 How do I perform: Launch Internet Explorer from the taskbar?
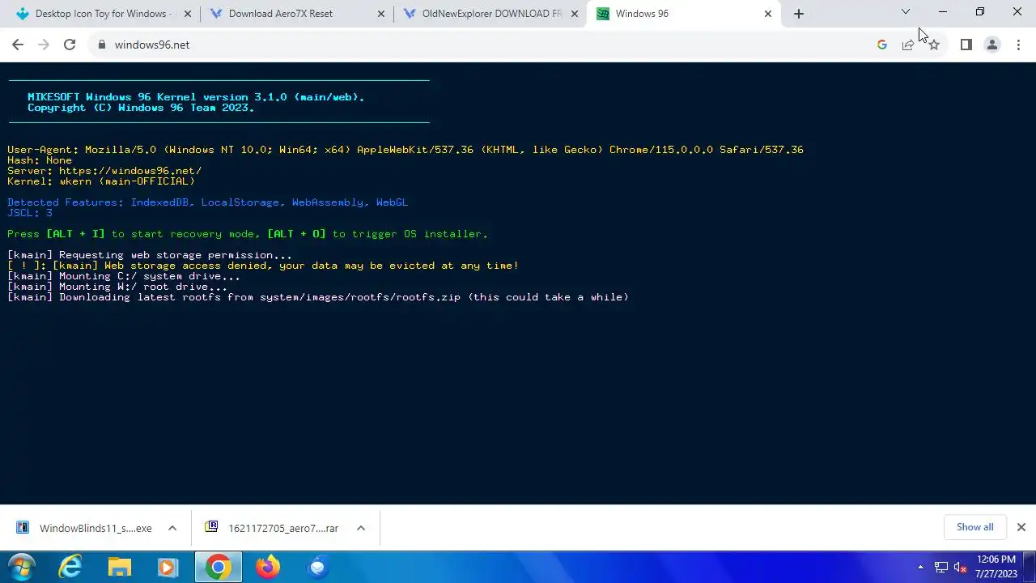70,567
